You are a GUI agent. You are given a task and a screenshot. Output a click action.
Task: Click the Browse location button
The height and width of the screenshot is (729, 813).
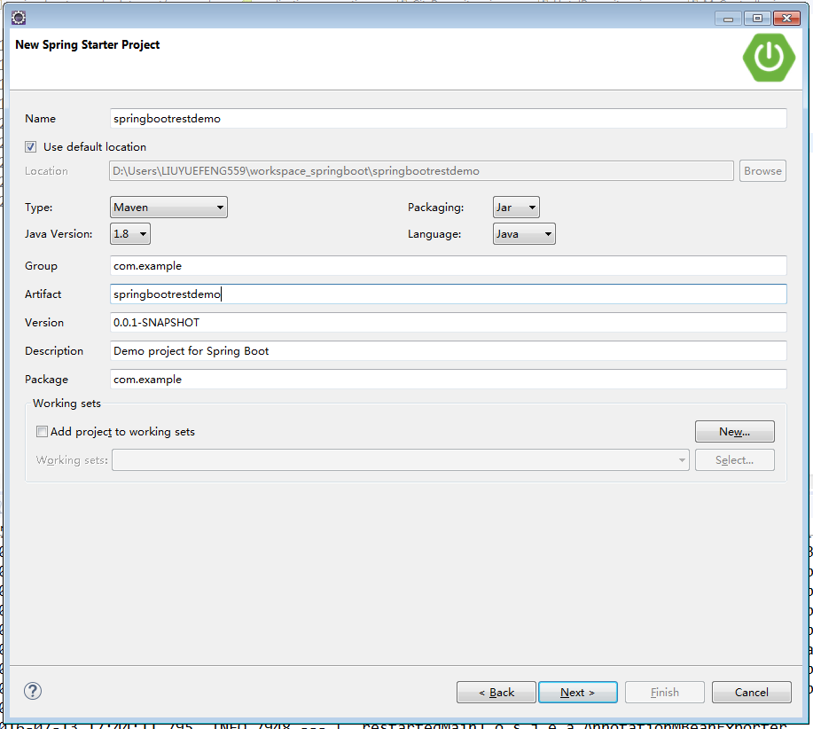point(762,171)
